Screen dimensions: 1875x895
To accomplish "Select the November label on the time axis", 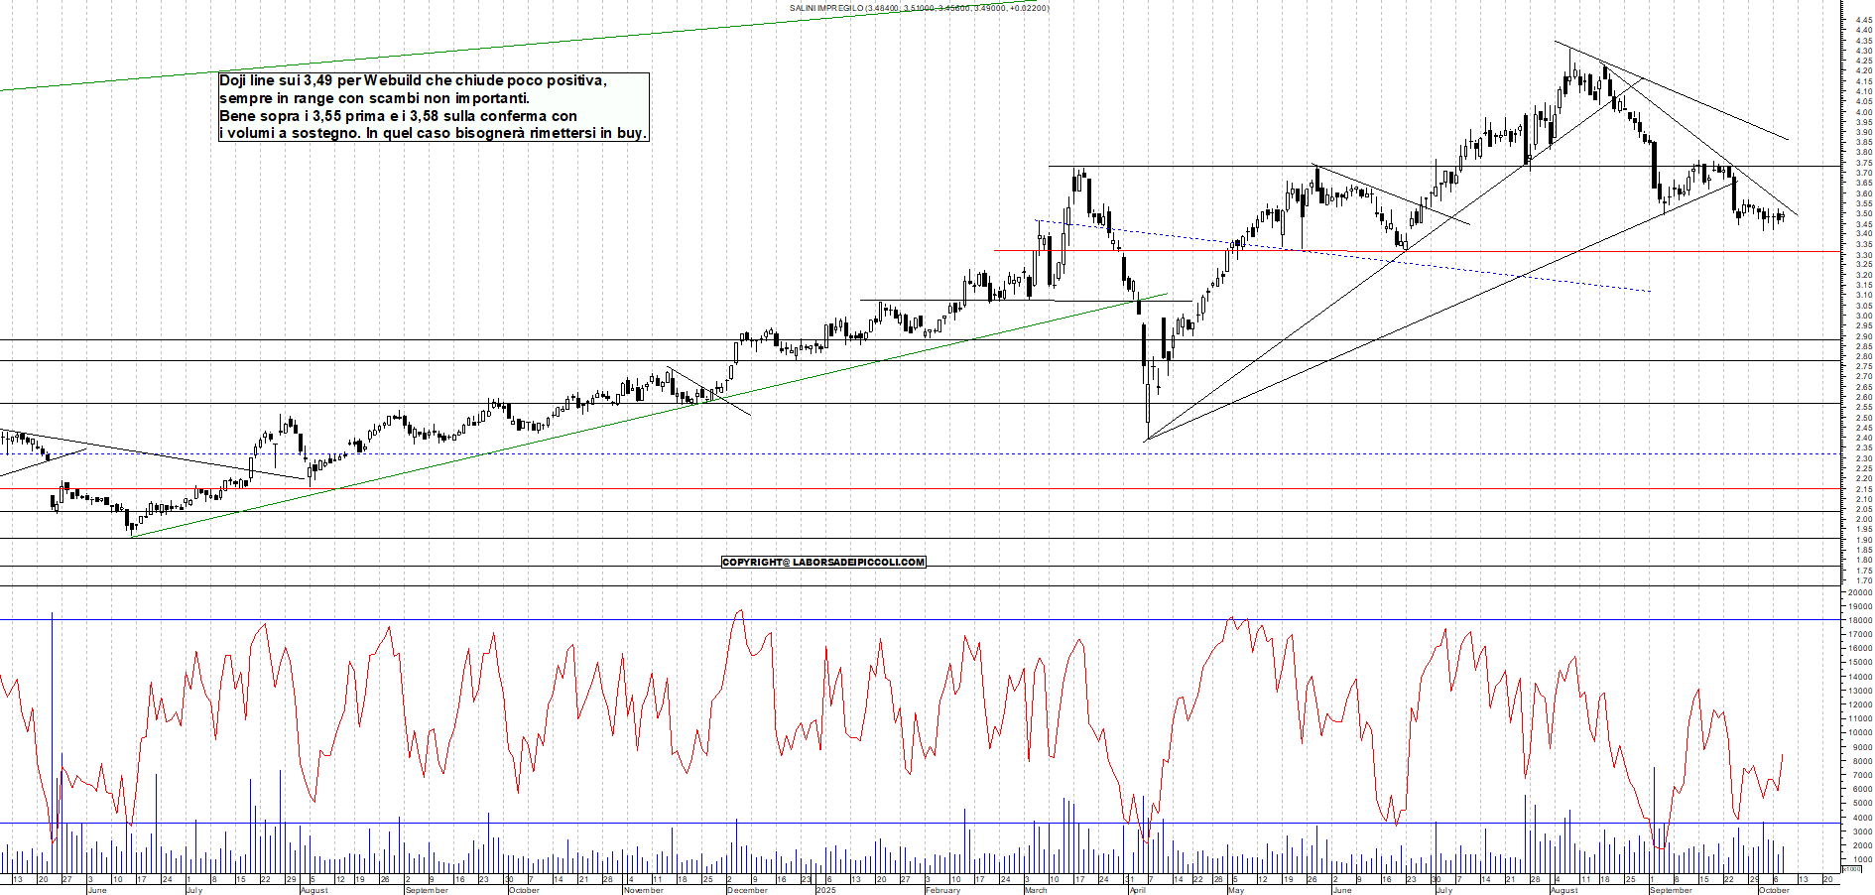I will (643, 890).
